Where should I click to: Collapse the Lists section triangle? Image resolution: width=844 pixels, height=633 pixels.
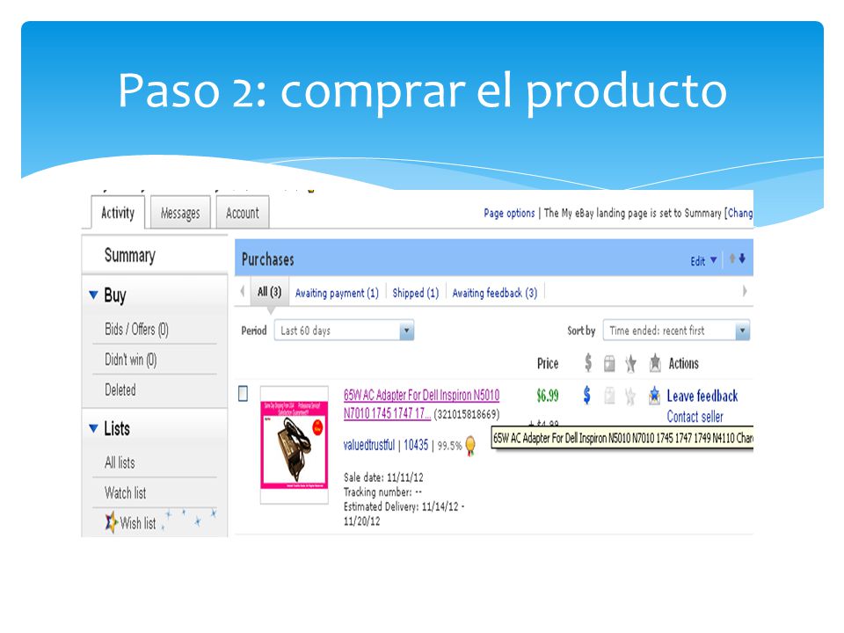[x=93, y=428]
